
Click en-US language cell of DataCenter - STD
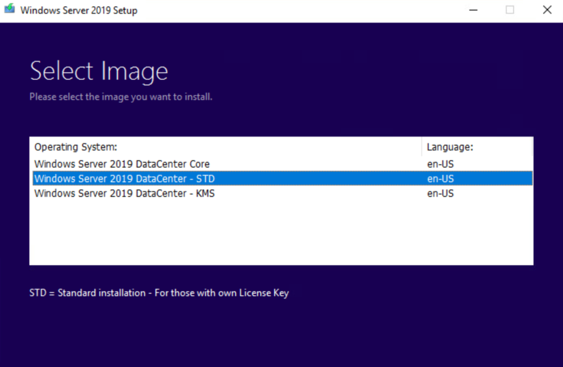coord(440,179)
